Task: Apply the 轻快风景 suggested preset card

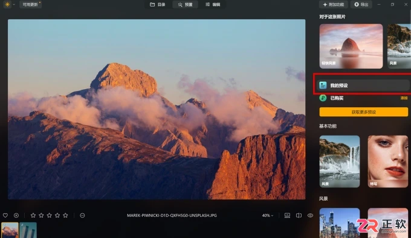Action: 351,46
